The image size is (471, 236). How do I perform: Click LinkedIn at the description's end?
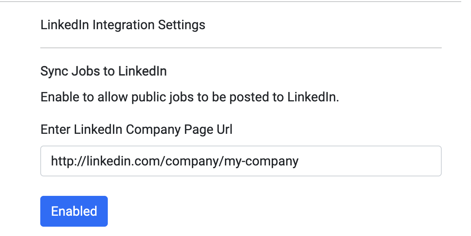[312, 98]
